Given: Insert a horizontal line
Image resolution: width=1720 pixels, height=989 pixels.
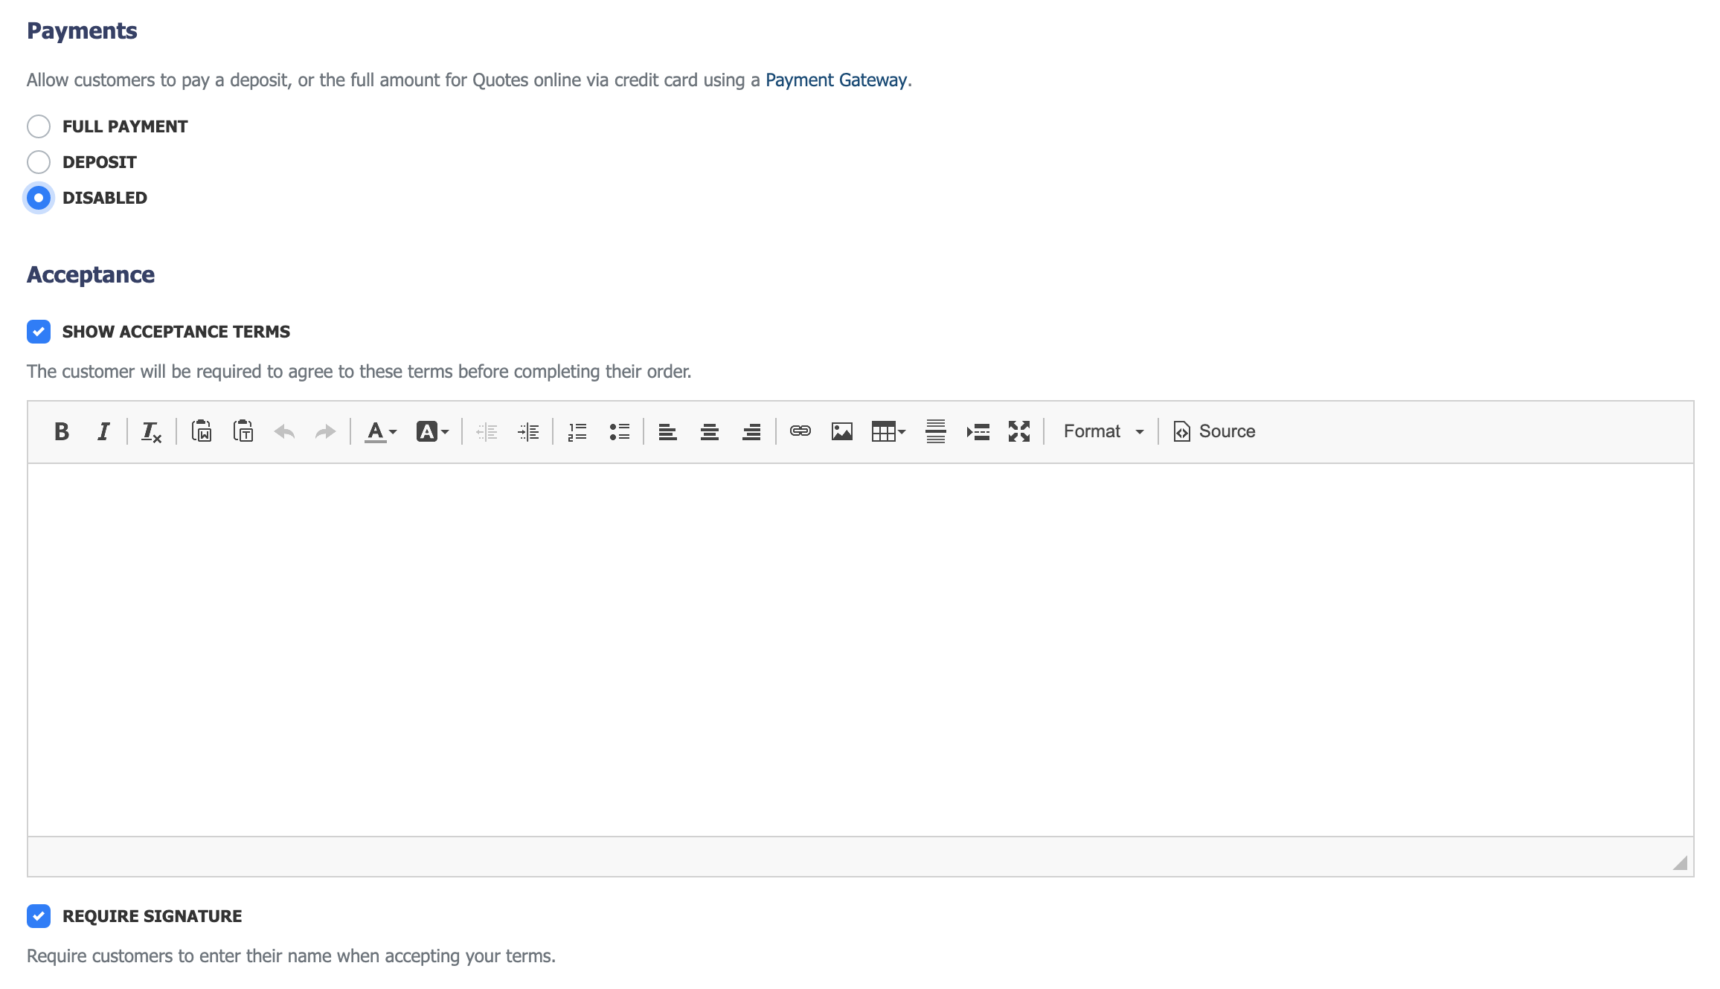Looking at the screenshot, I should 936,431.
